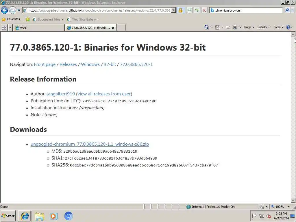
Task: Click the MD5 hash value text
Action: [100, 151]
